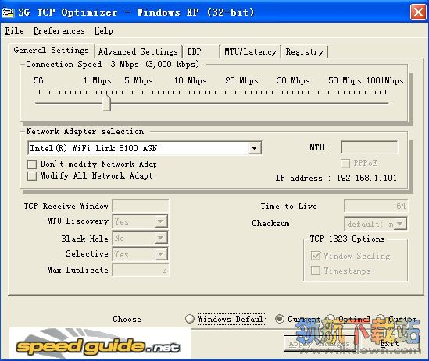Click the Exit button
429x361 pixels.
[389, 343]
